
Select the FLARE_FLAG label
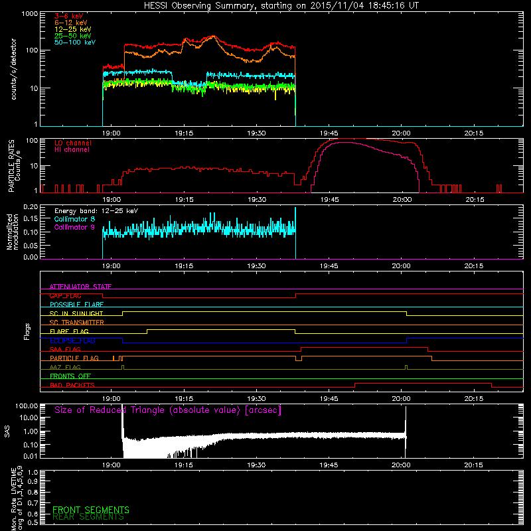coord(69,331)
